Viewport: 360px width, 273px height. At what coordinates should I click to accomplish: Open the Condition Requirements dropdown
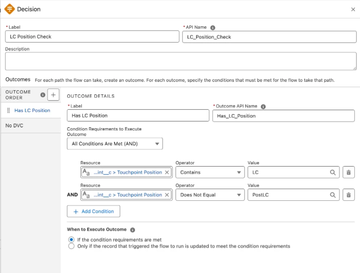click(x=115, y=144)
